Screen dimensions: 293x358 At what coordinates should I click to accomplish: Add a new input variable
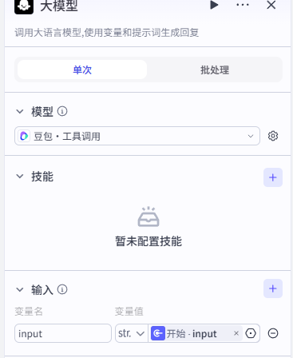(273, 288)
